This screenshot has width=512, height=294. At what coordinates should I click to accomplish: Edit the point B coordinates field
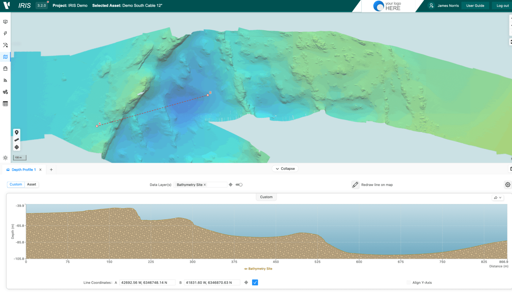pos(212,283)
